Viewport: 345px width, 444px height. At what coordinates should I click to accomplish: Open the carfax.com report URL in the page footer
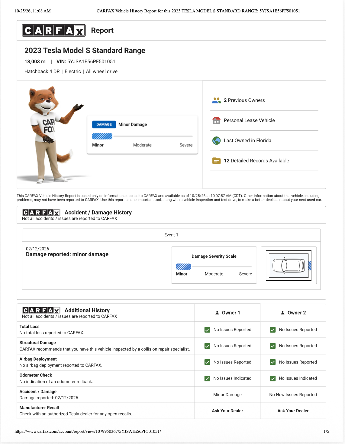(x=88, y=431)
